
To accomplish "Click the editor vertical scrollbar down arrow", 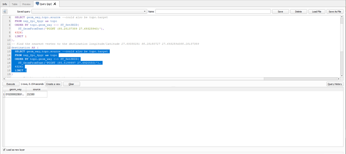I will coord(342,76).
